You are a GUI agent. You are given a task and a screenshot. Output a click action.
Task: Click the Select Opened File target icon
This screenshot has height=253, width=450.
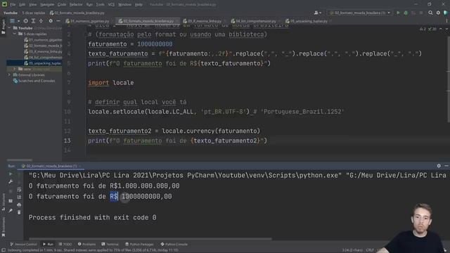(25, 21)
